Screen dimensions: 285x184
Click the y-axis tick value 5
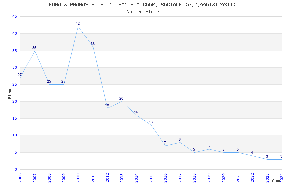click(x=16, y=153)
